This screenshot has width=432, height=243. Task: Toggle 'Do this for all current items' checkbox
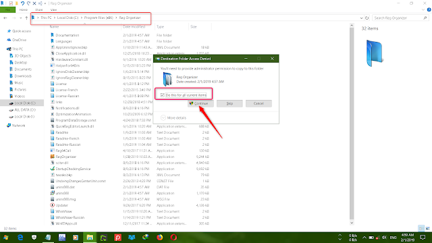click(162, 95)
